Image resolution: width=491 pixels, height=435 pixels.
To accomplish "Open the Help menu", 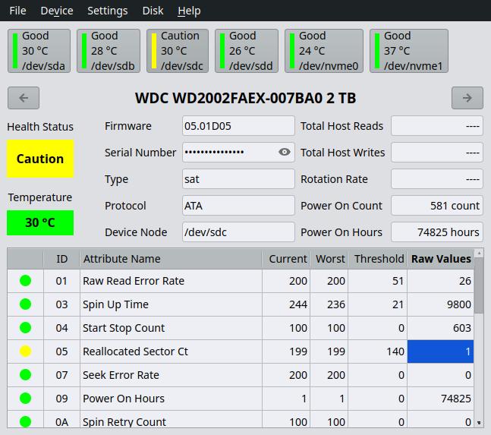I will point(189,11).
